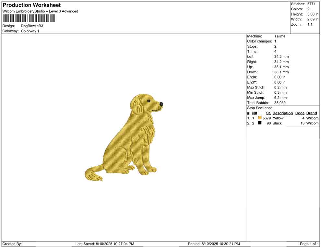321x247 pixels.
Task: Click the EndX value '0.00 in'
Action: click(x=280, y=77)
